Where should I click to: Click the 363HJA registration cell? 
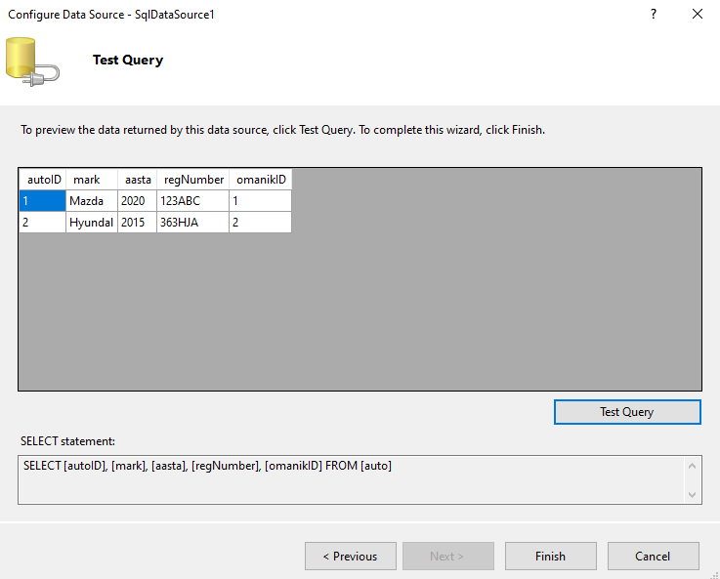tap(192, 223)
